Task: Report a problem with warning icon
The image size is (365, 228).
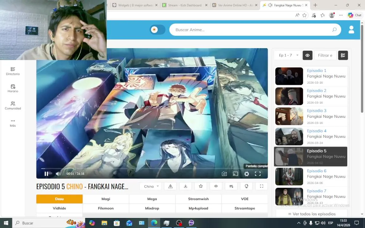Action: click(x=170, y=186)
